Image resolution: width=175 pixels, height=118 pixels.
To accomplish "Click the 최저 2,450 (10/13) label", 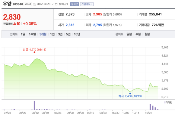I will click(x=130, y=96).
